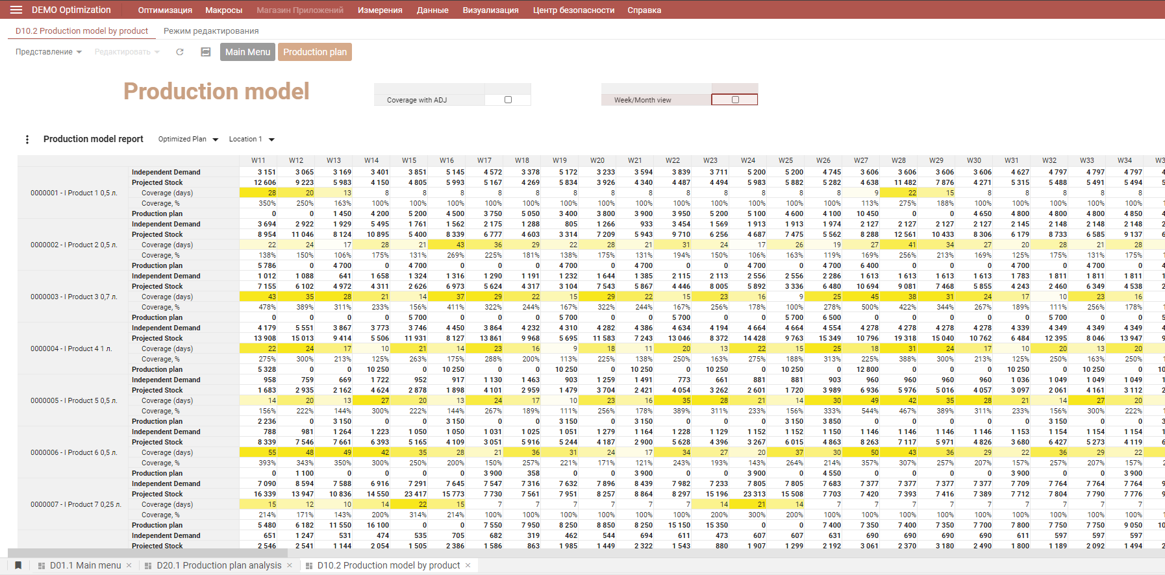1165x575 pixels.
Task: Close the D10.2 Production model by product tab
Action: click(x=468, y=565)
